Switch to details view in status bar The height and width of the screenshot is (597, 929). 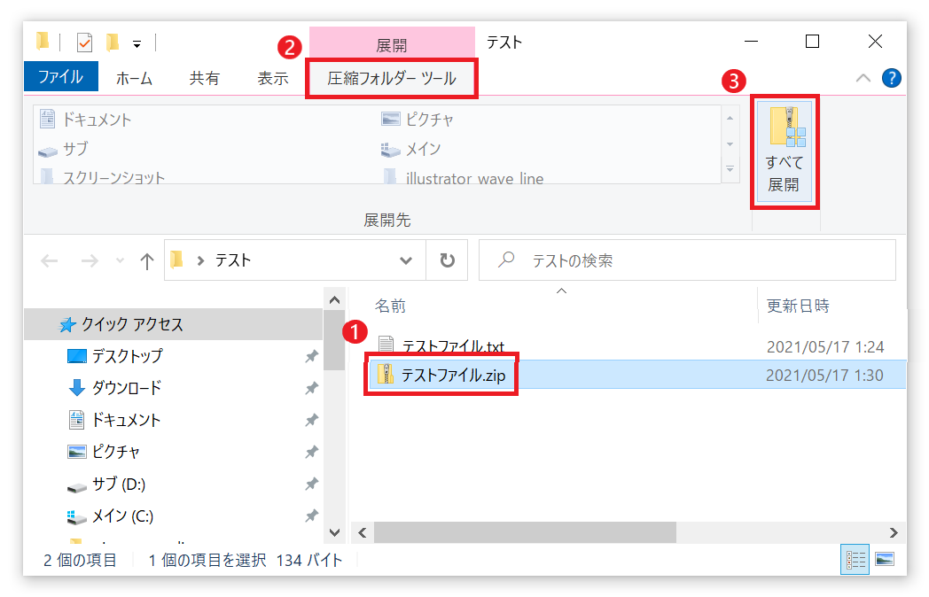(x=855, y=559)
